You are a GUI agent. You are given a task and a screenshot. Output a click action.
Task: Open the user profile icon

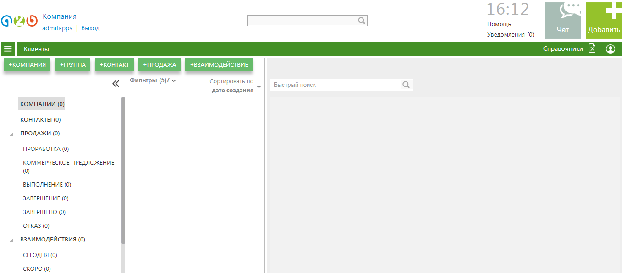[x=610, y=49]
